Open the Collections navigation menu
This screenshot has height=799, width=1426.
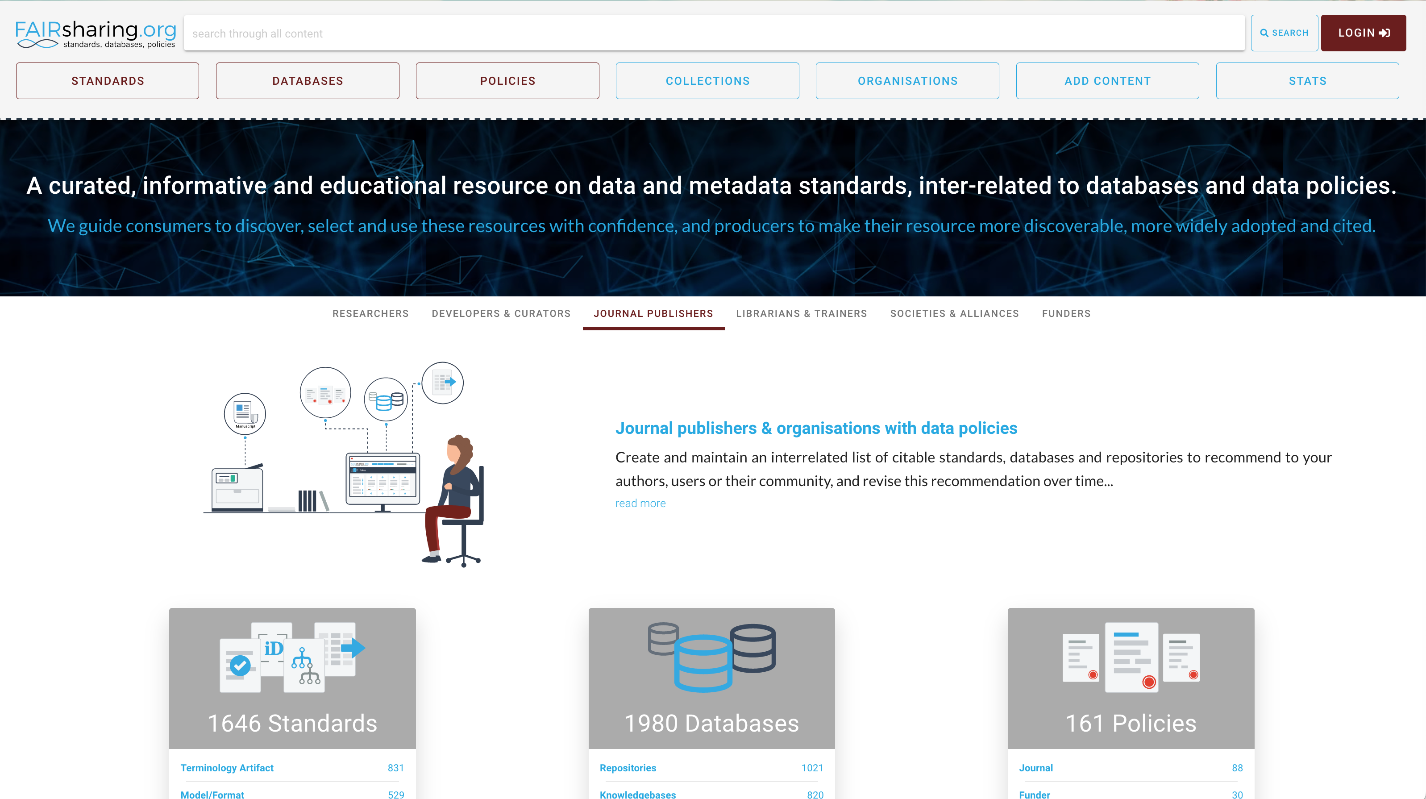pos(707,80)
